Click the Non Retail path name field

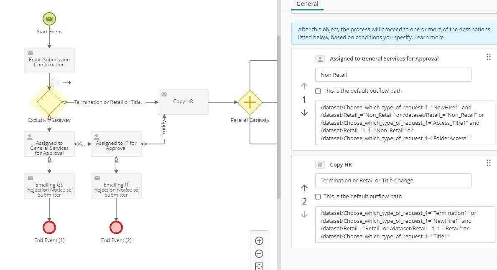click(x=393, y=75)
